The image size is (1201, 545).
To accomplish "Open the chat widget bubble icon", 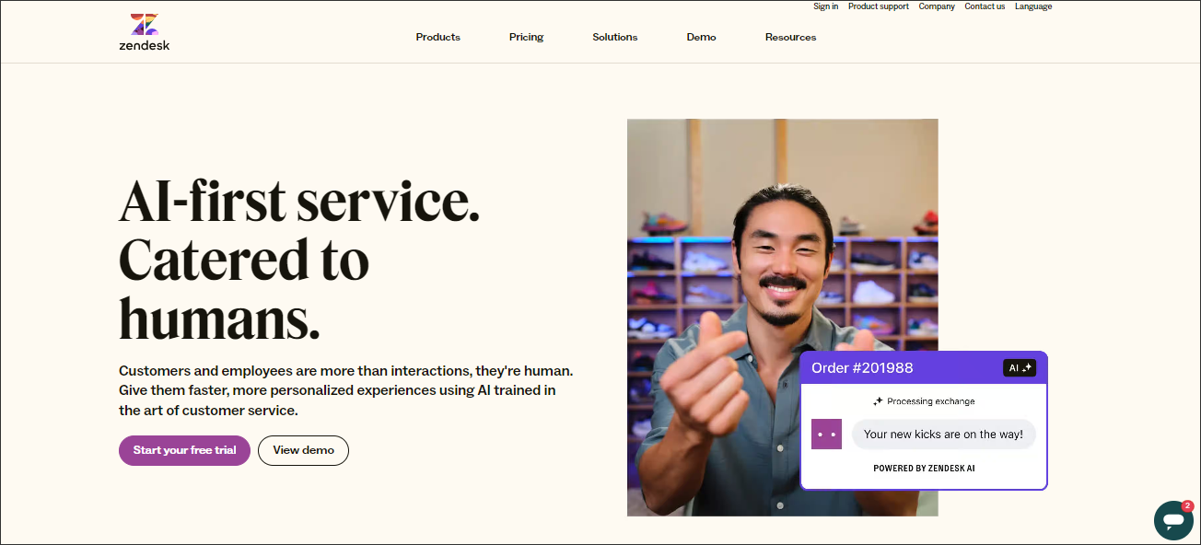I will [x=1173, y=520].
